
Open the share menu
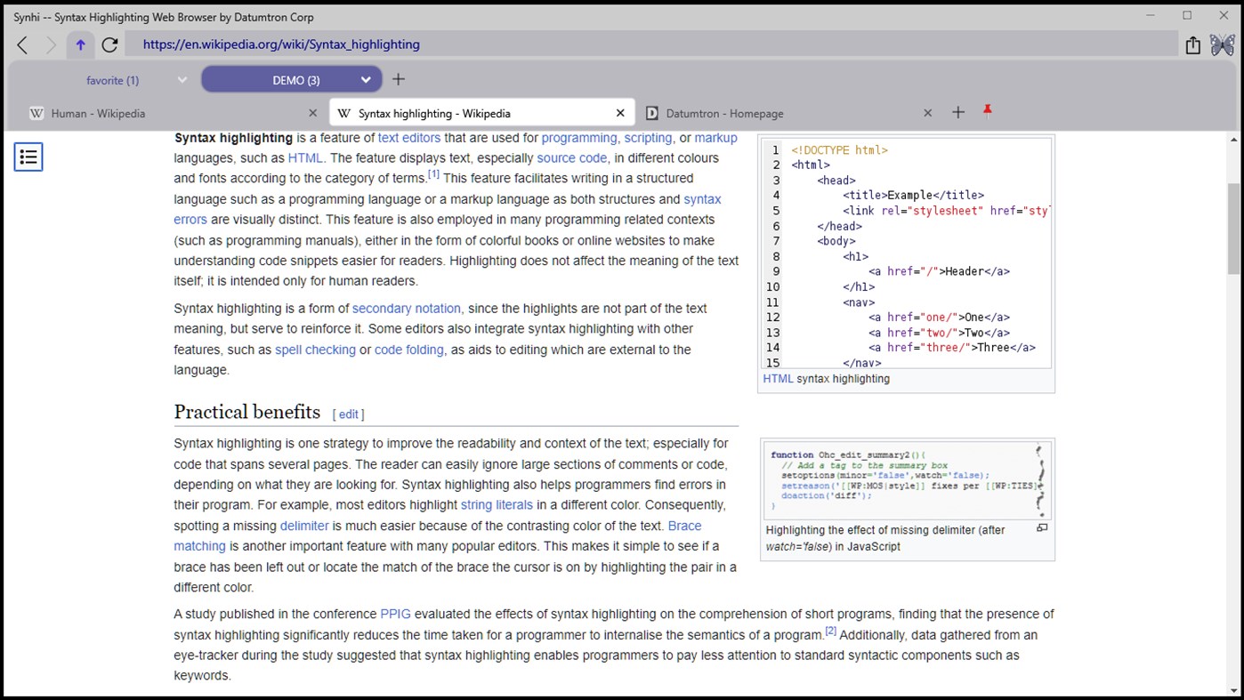[x=1193, y=44]
